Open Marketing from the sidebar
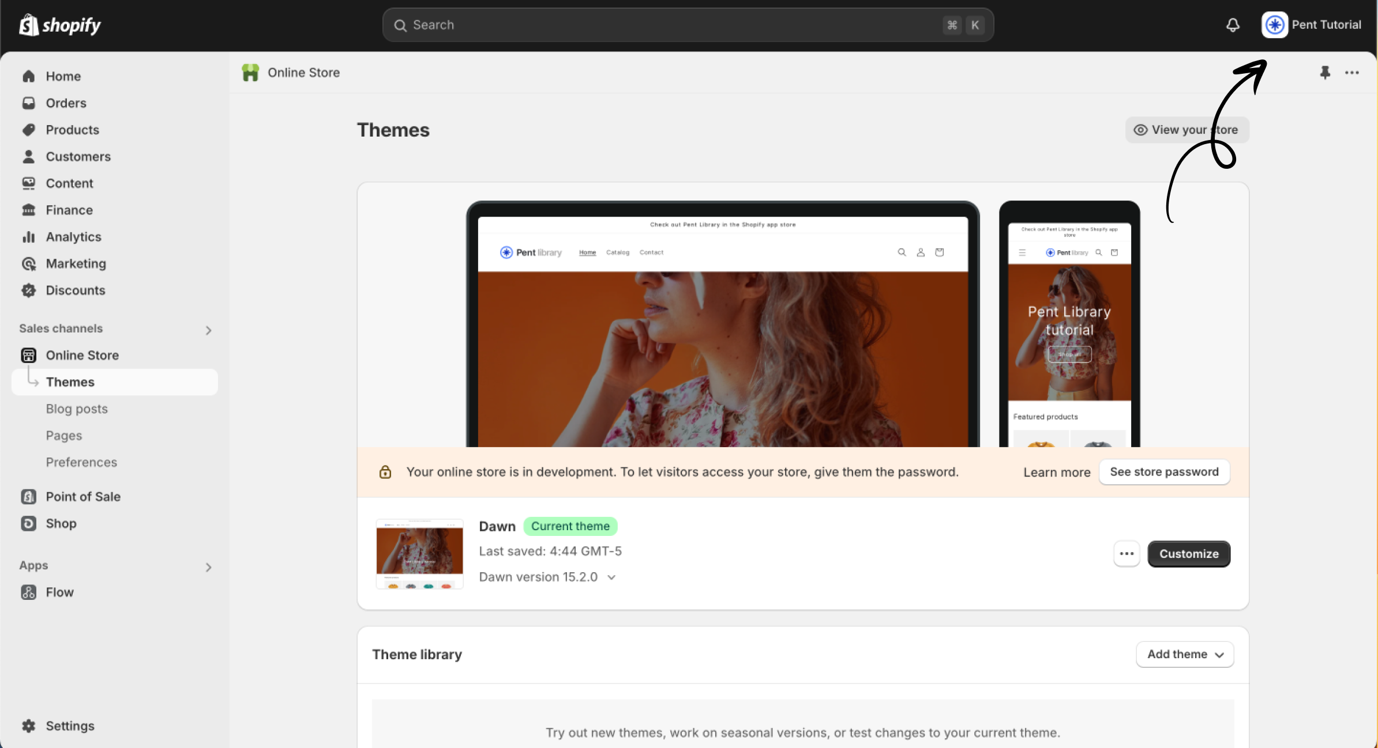Screen dimensions: 1378x748 [76, 263]
